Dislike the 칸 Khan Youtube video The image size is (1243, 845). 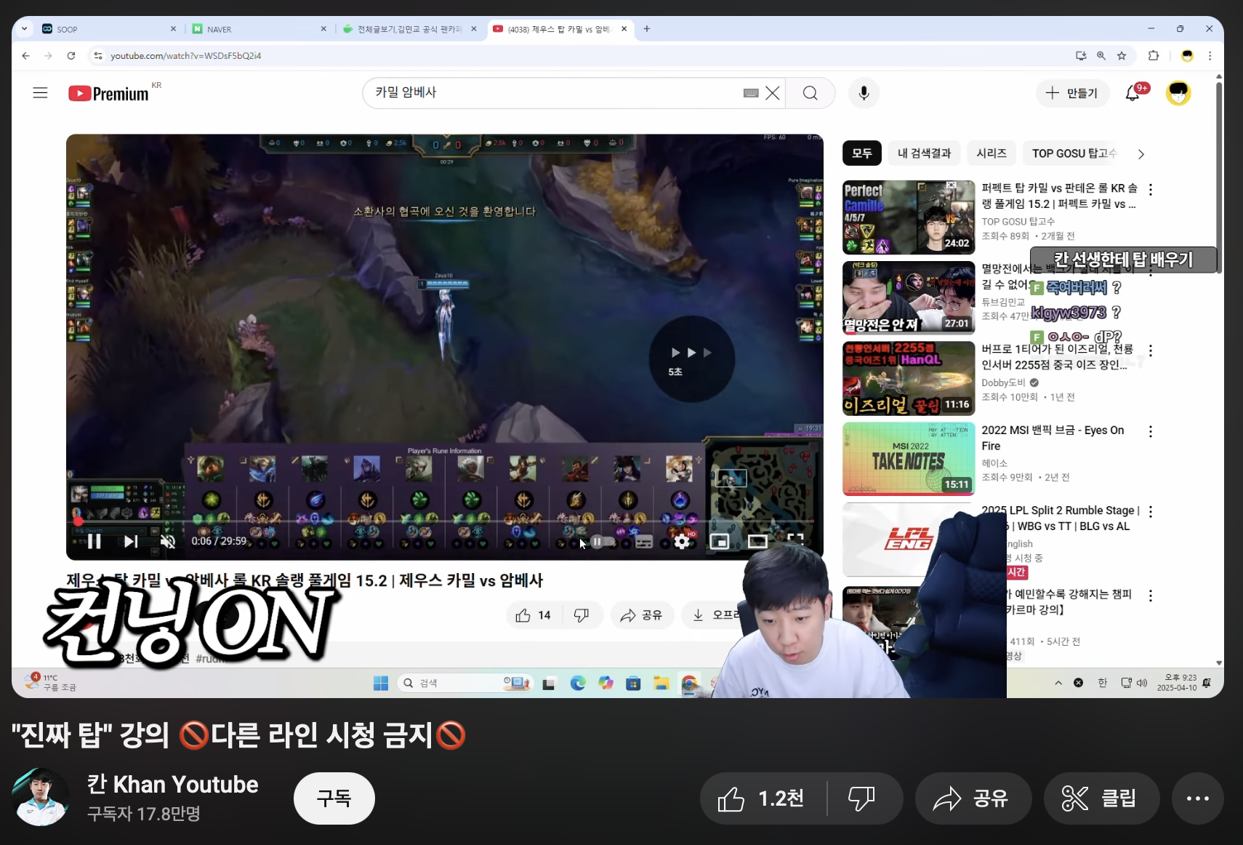pyautogui.click(x=863, y=798)
